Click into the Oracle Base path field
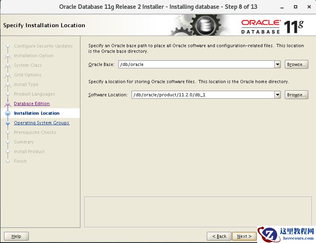Image resolution: width=316 pixels, height=243 pixels. (196, 64)
